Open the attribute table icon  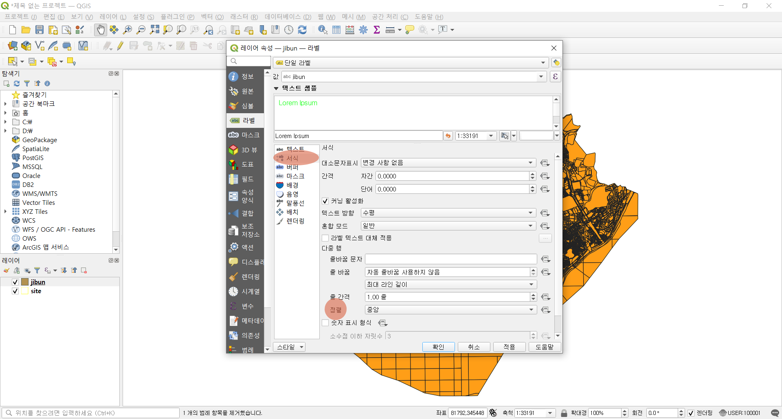pyautogui.click(x=336, y=30)
